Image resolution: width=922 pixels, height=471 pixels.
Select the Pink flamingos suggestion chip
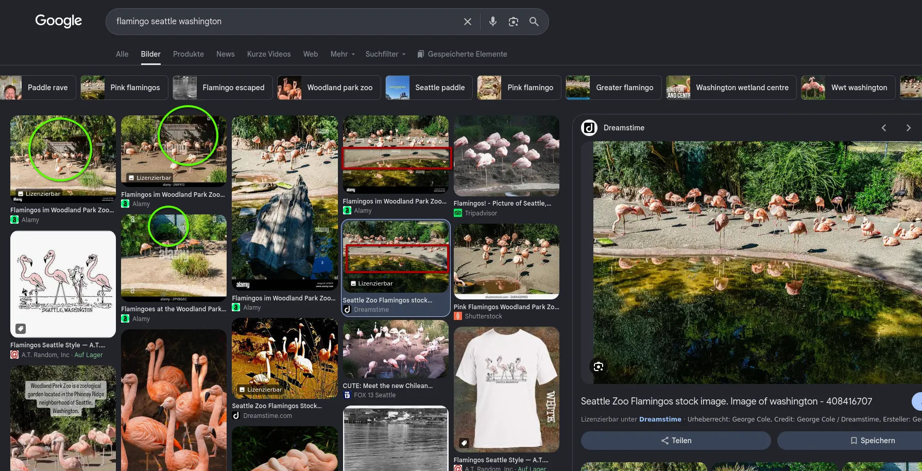click(124, 88)
